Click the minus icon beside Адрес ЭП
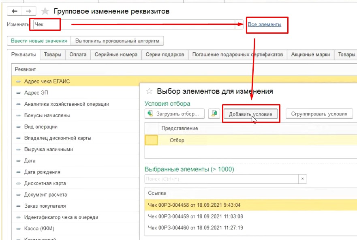357x240 pixels. [19, 93]
